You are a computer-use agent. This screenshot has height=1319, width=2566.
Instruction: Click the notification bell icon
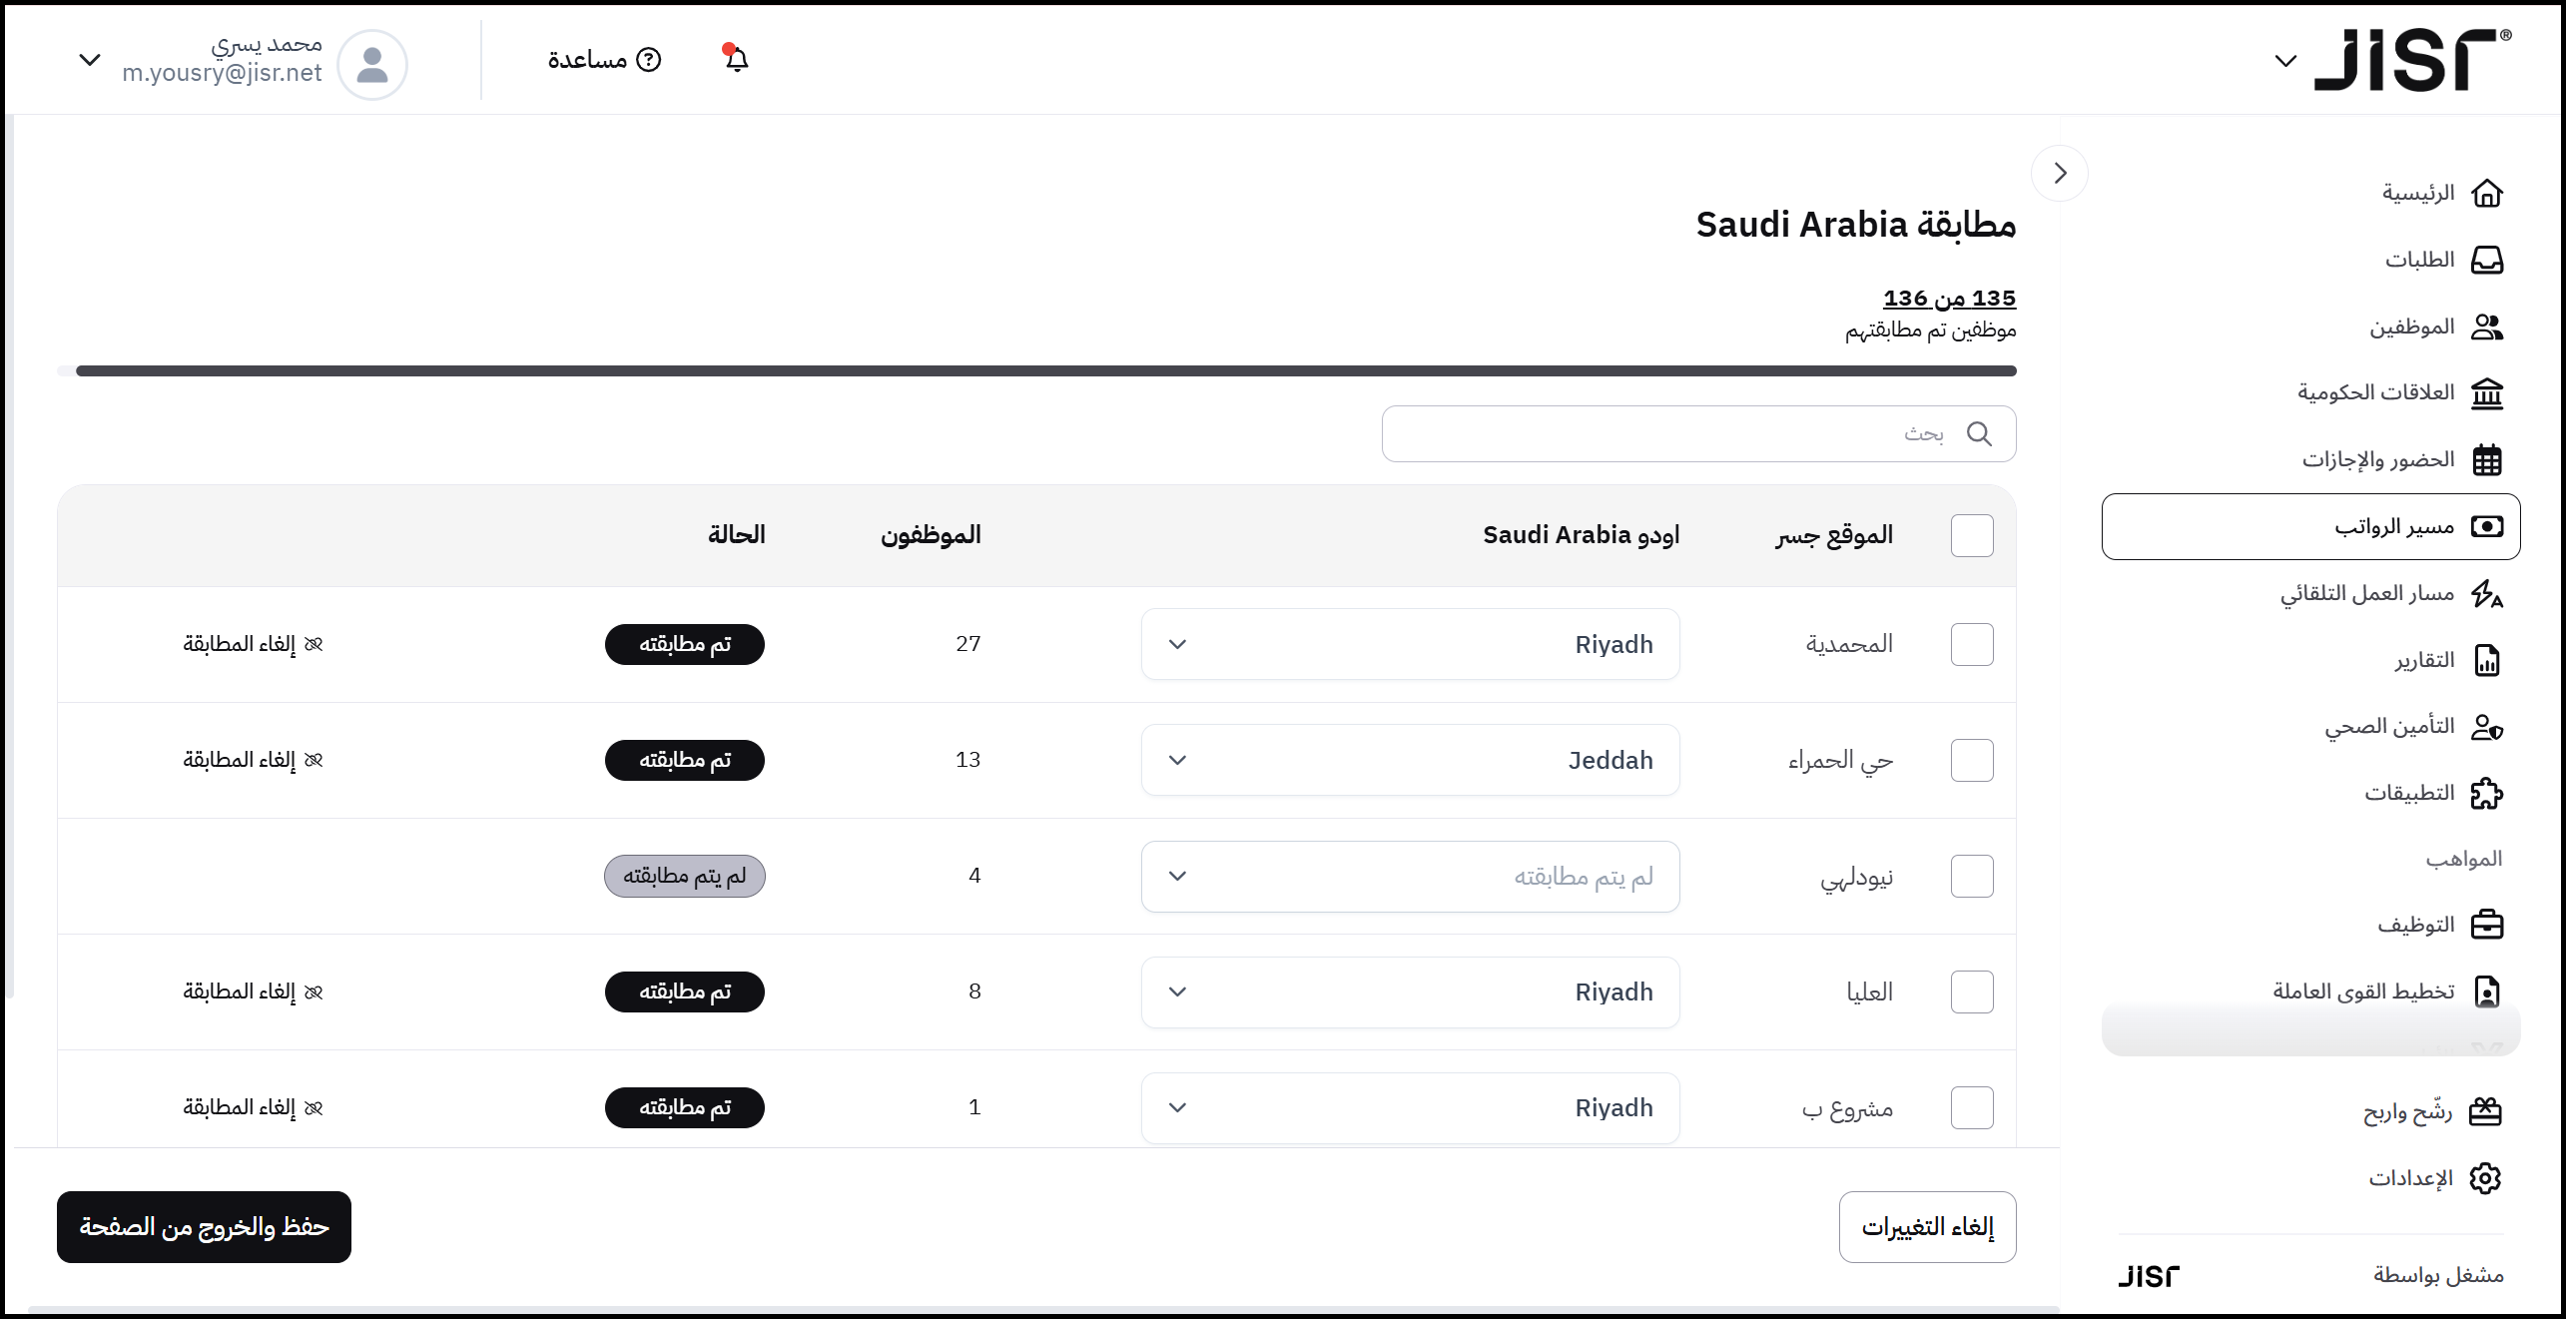pos(736,60)
